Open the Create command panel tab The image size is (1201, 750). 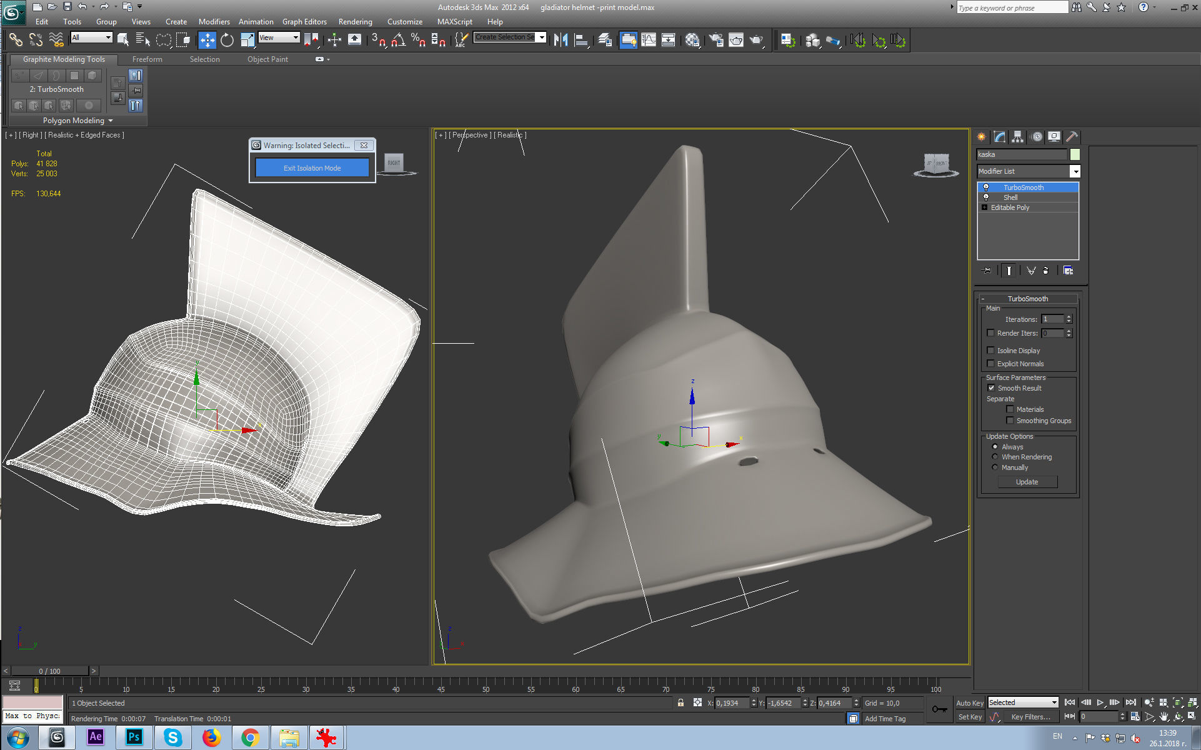pyautogui.click(x=982, y=137)
